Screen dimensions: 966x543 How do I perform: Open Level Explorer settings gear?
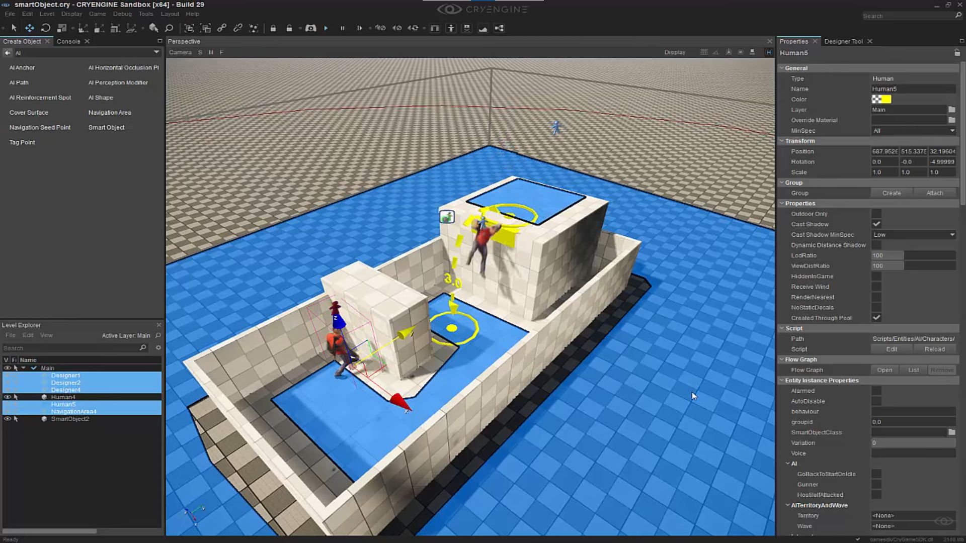[x=158, y=347]
